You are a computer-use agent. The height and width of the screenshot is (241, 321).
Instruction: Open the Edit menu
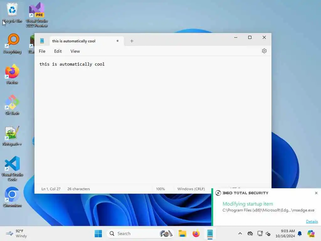tap(58, 51)
